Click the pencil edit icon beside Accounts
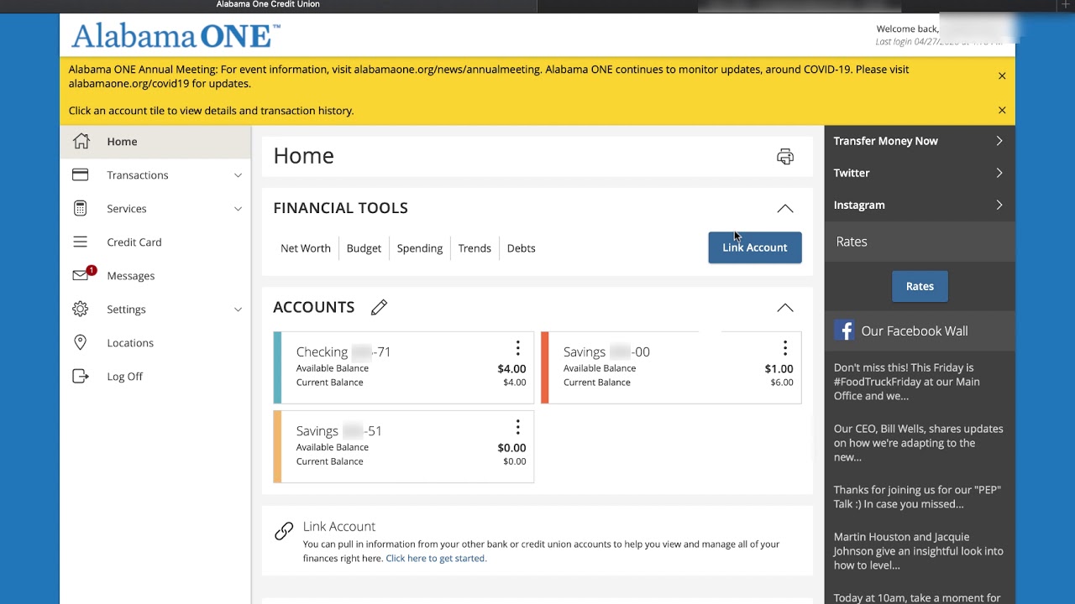Screen dimensions: 1075x604 pos(379,308)
